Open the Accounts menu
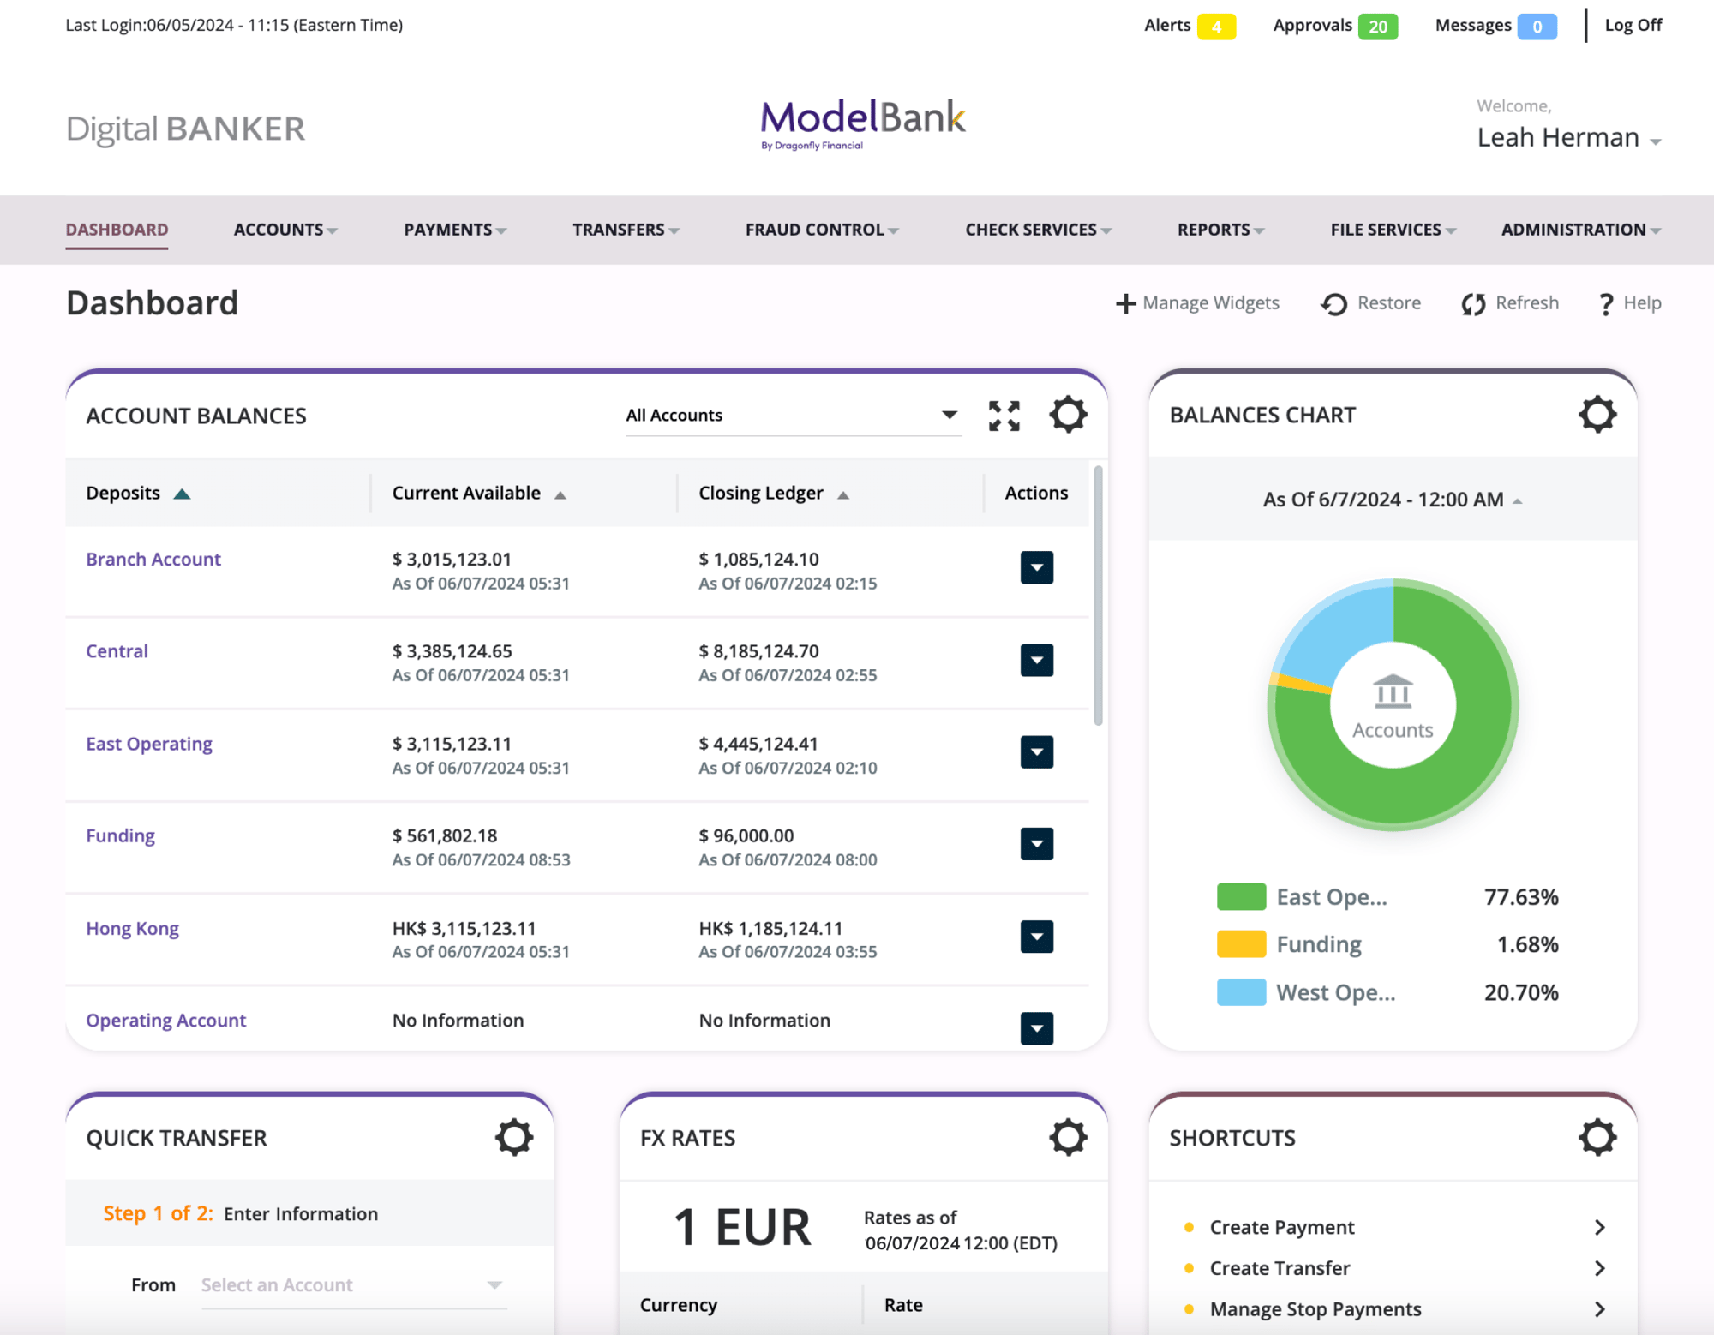The image size is (1714, 1335). 285,230
